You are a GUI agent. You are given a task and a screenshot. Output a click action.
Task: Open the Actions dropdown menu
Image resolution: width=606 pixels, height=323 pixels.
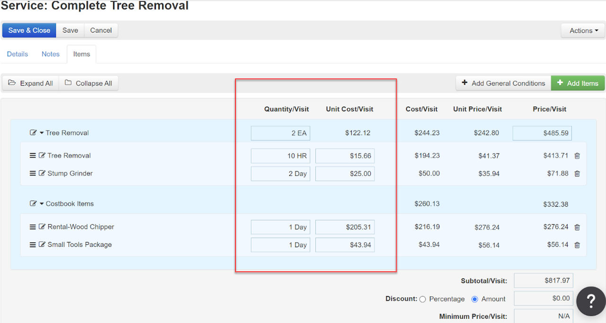pos(583,31)
